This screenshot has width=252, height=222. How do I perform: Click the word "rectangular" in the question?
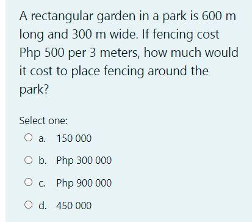(62, 17)
